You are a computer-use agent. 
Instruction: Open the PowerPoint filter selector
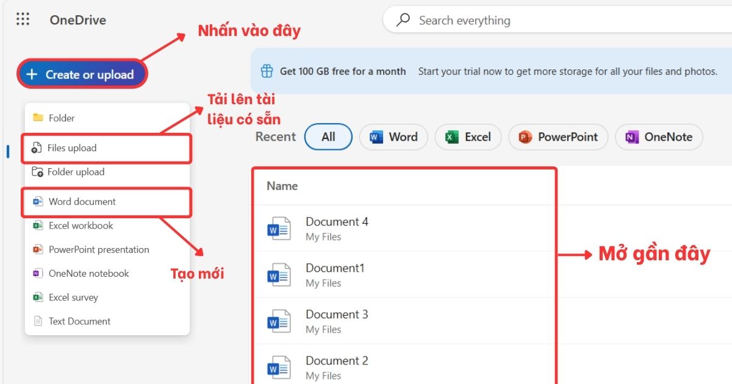click(558, 137)
